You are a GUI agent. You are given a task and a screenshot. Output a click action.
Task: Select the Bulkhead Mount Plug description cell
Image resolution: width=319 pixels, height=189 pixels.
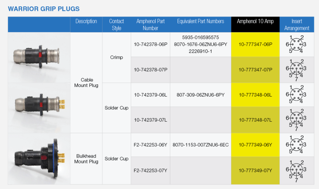tap(86, 159)
